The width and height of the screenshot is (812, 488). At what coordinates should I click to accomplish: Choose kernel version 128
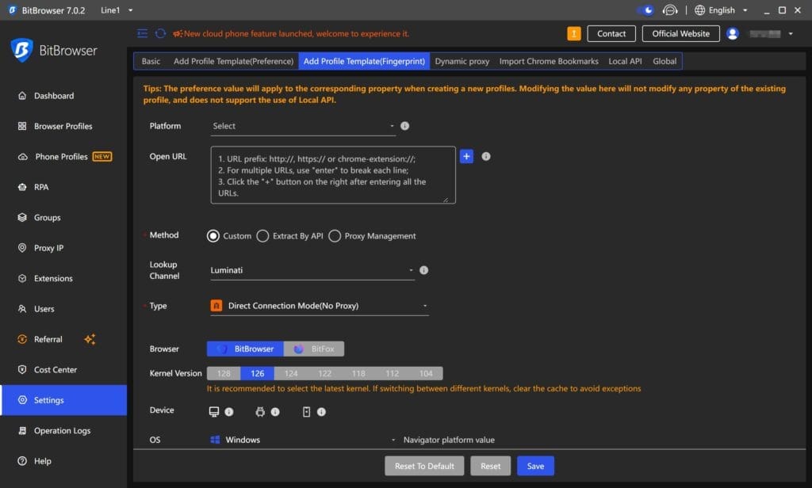pos(224,373)
